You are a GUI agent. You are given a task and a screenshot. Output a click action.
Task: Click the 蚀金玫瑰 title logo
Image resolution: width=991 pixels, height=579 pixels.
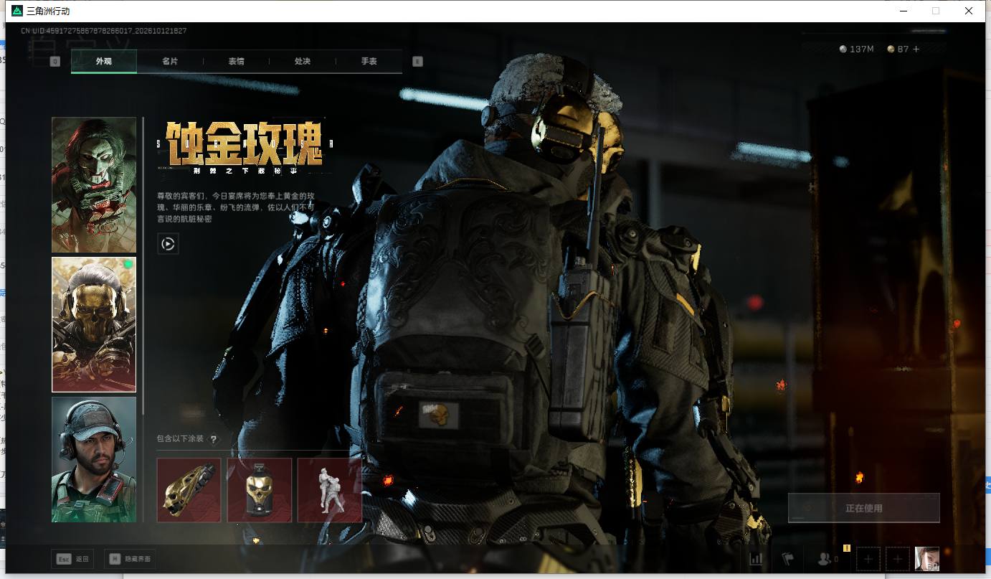pyautogui.click(x=245, y=147)
